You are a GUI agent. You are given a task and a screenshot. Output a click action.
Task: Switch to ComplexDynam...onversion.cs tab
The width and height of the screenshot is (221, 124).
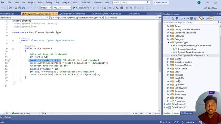pos(107,14)
